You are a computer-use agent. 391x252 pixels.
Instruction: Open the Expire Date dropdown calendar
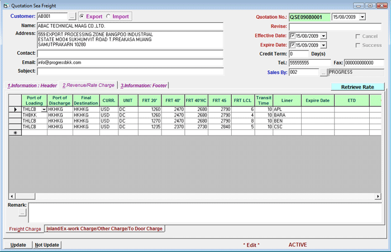pyautogui.click(x=323, y=45)
